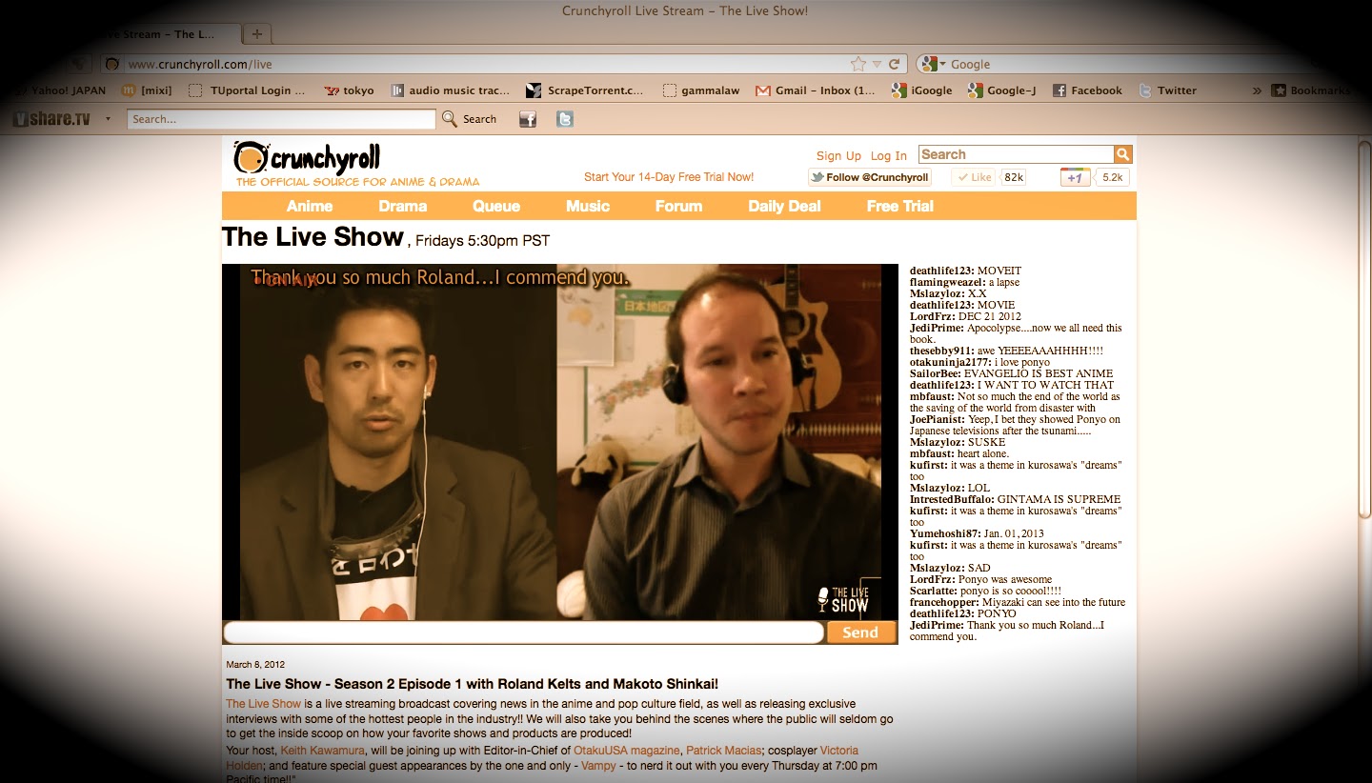Open the Forum menu
Screen dimensions: 1372x783
click(678, 206)
